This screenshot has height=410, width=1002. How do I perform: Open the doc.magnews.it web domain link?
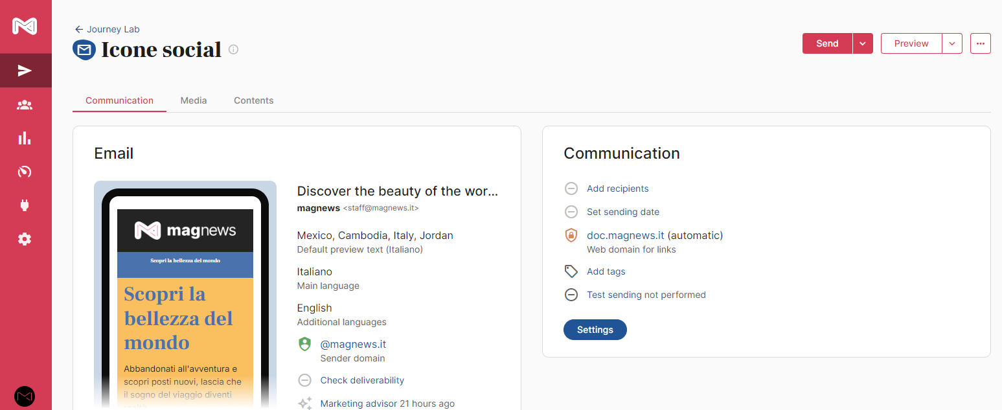(x=626, y=235)
